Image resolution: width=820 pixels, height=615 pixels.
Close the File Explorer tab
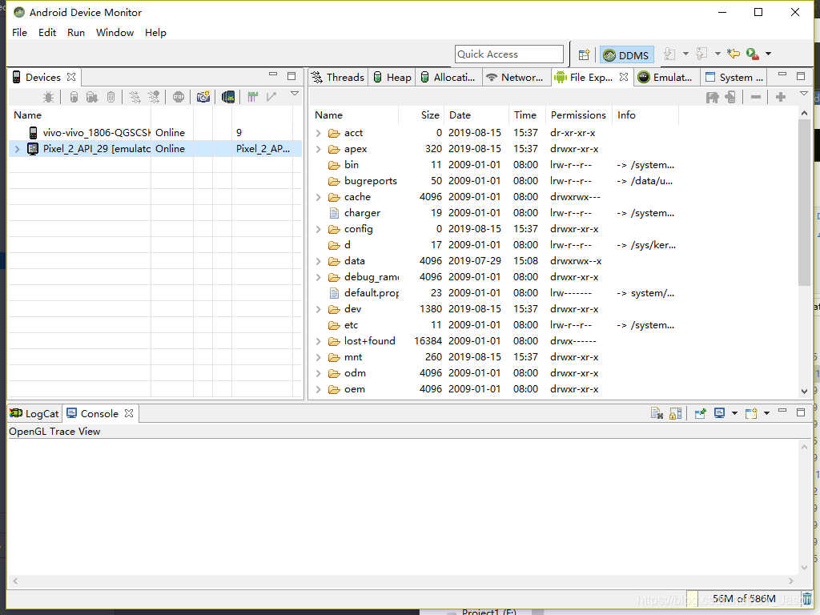(x=623, y=77)
